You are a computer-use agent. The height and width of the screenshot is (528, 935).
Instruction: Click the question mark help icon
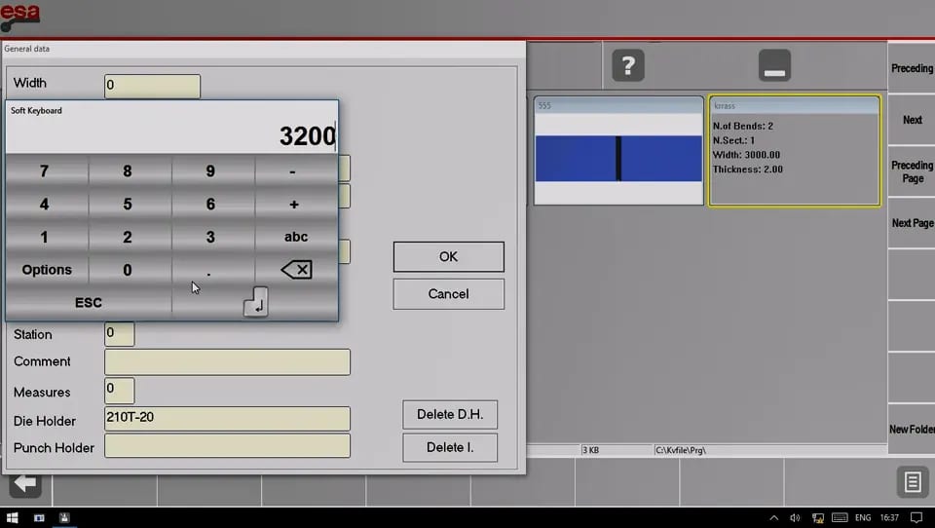pos(628,65)
